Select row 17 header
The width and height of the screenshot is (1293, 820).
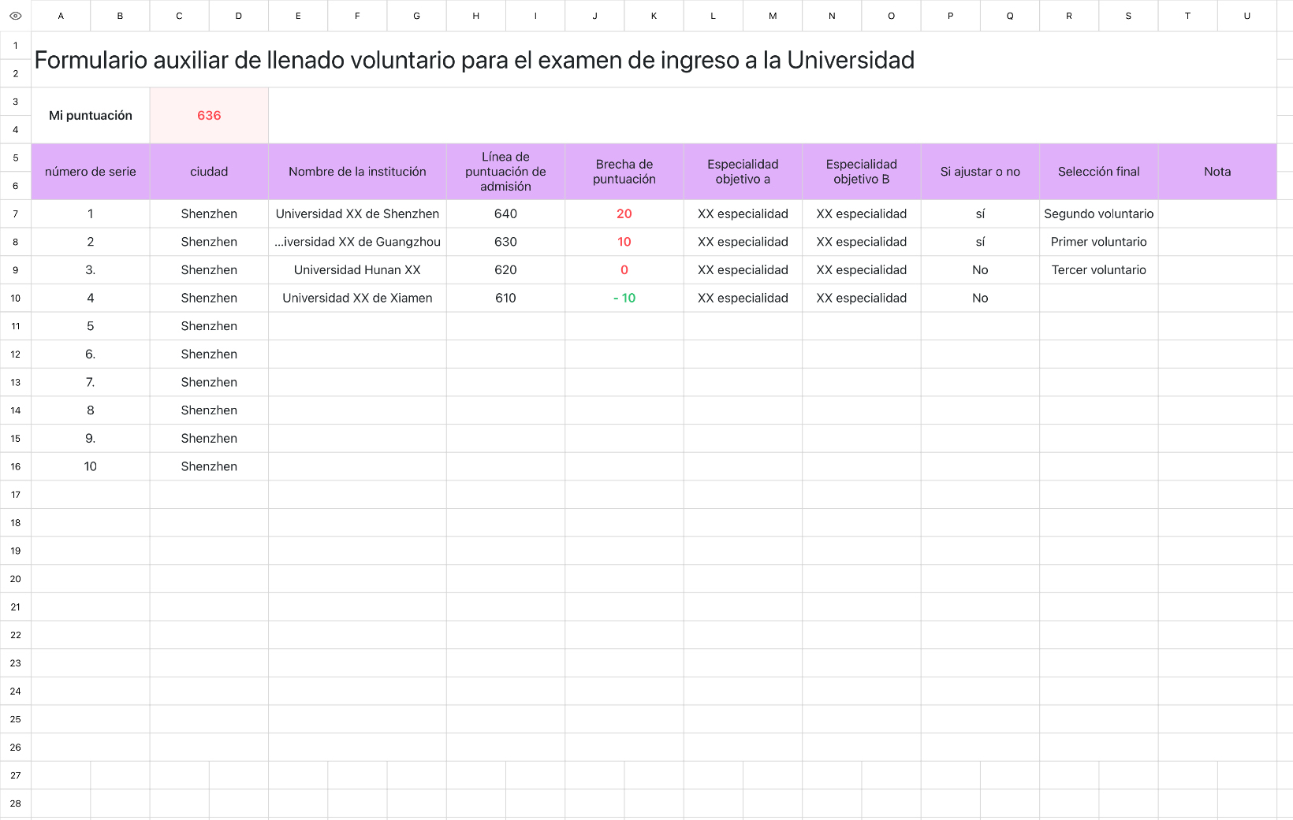(15, 495)
